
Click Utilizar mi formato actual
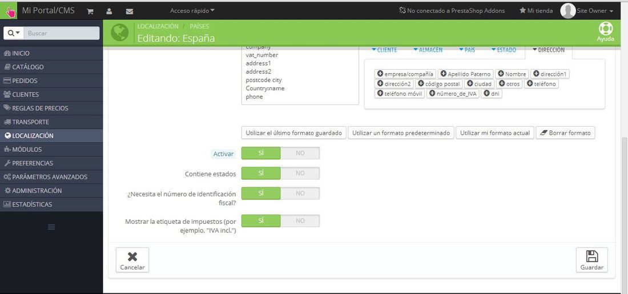(x=494, y=133)
